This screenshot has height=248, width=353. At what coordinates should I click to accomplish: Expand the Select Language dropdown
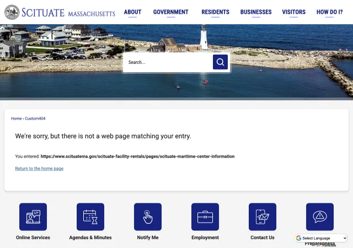coord(321,238)
